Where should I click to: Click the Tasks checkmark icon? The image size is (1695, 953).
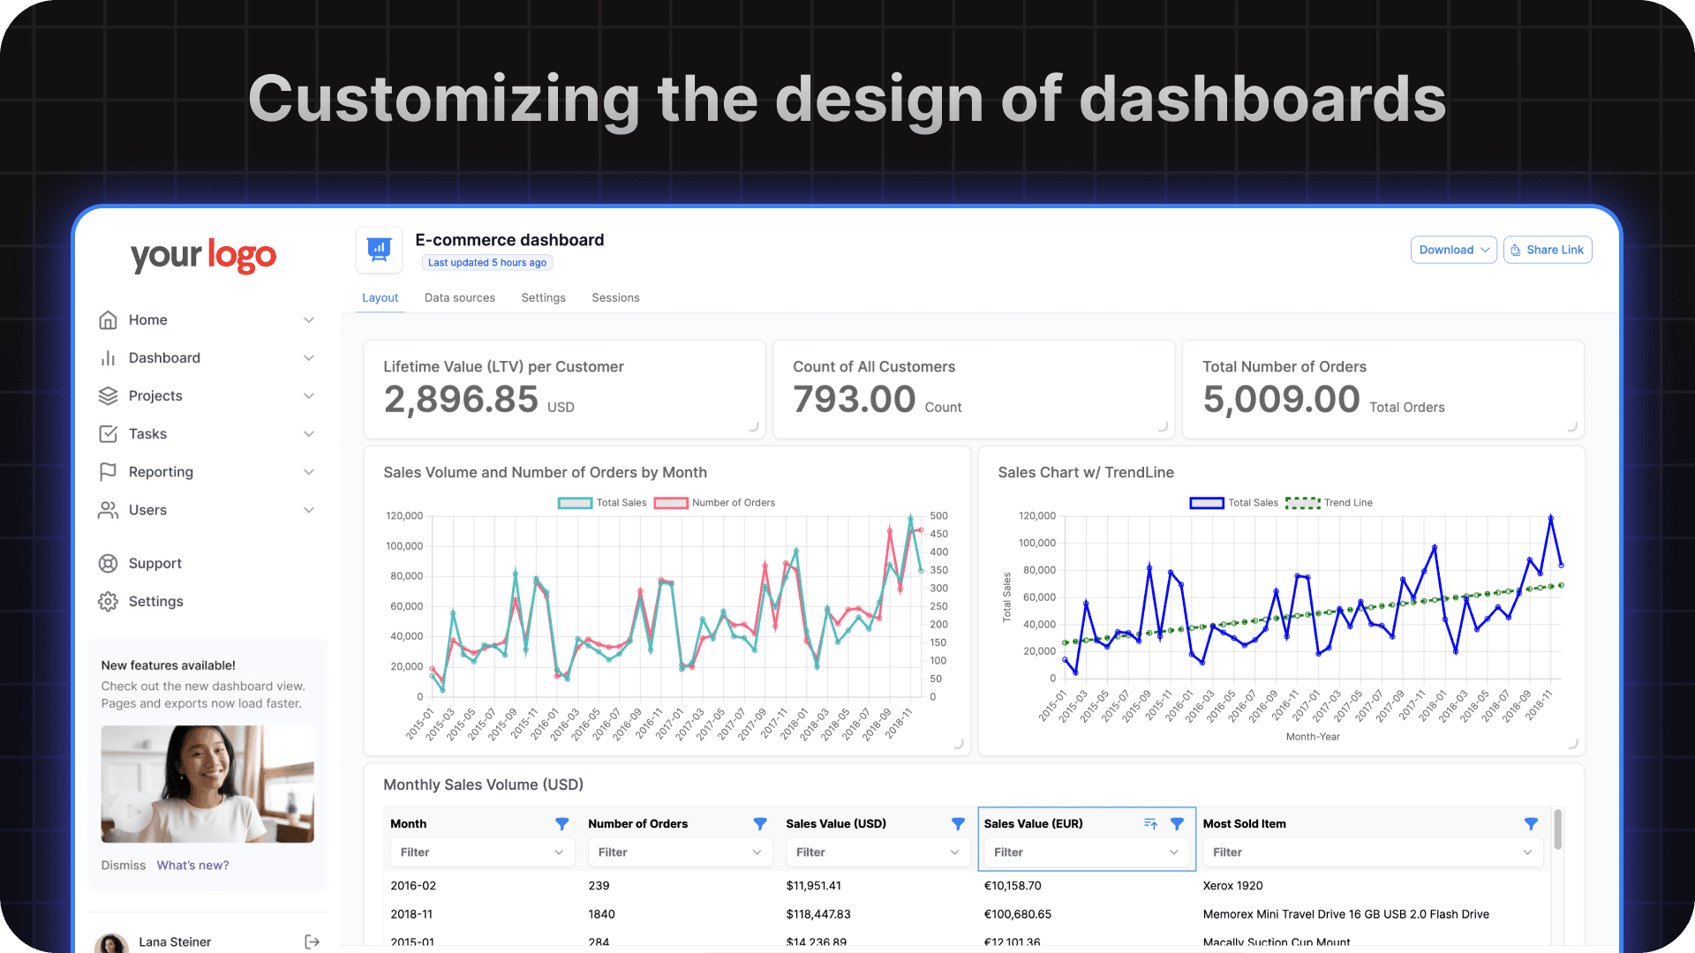pos(108,433)
